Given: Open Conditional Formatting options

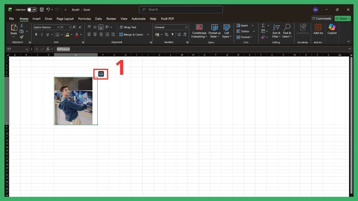Looking at the screenshot, I should tap(199, 31).
